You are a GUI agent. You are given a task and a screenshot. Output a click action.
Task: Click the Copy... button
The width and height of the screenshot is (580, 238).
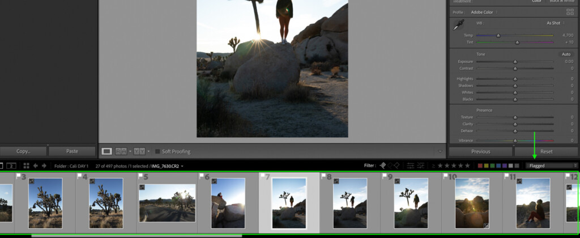tap(23, 151)
